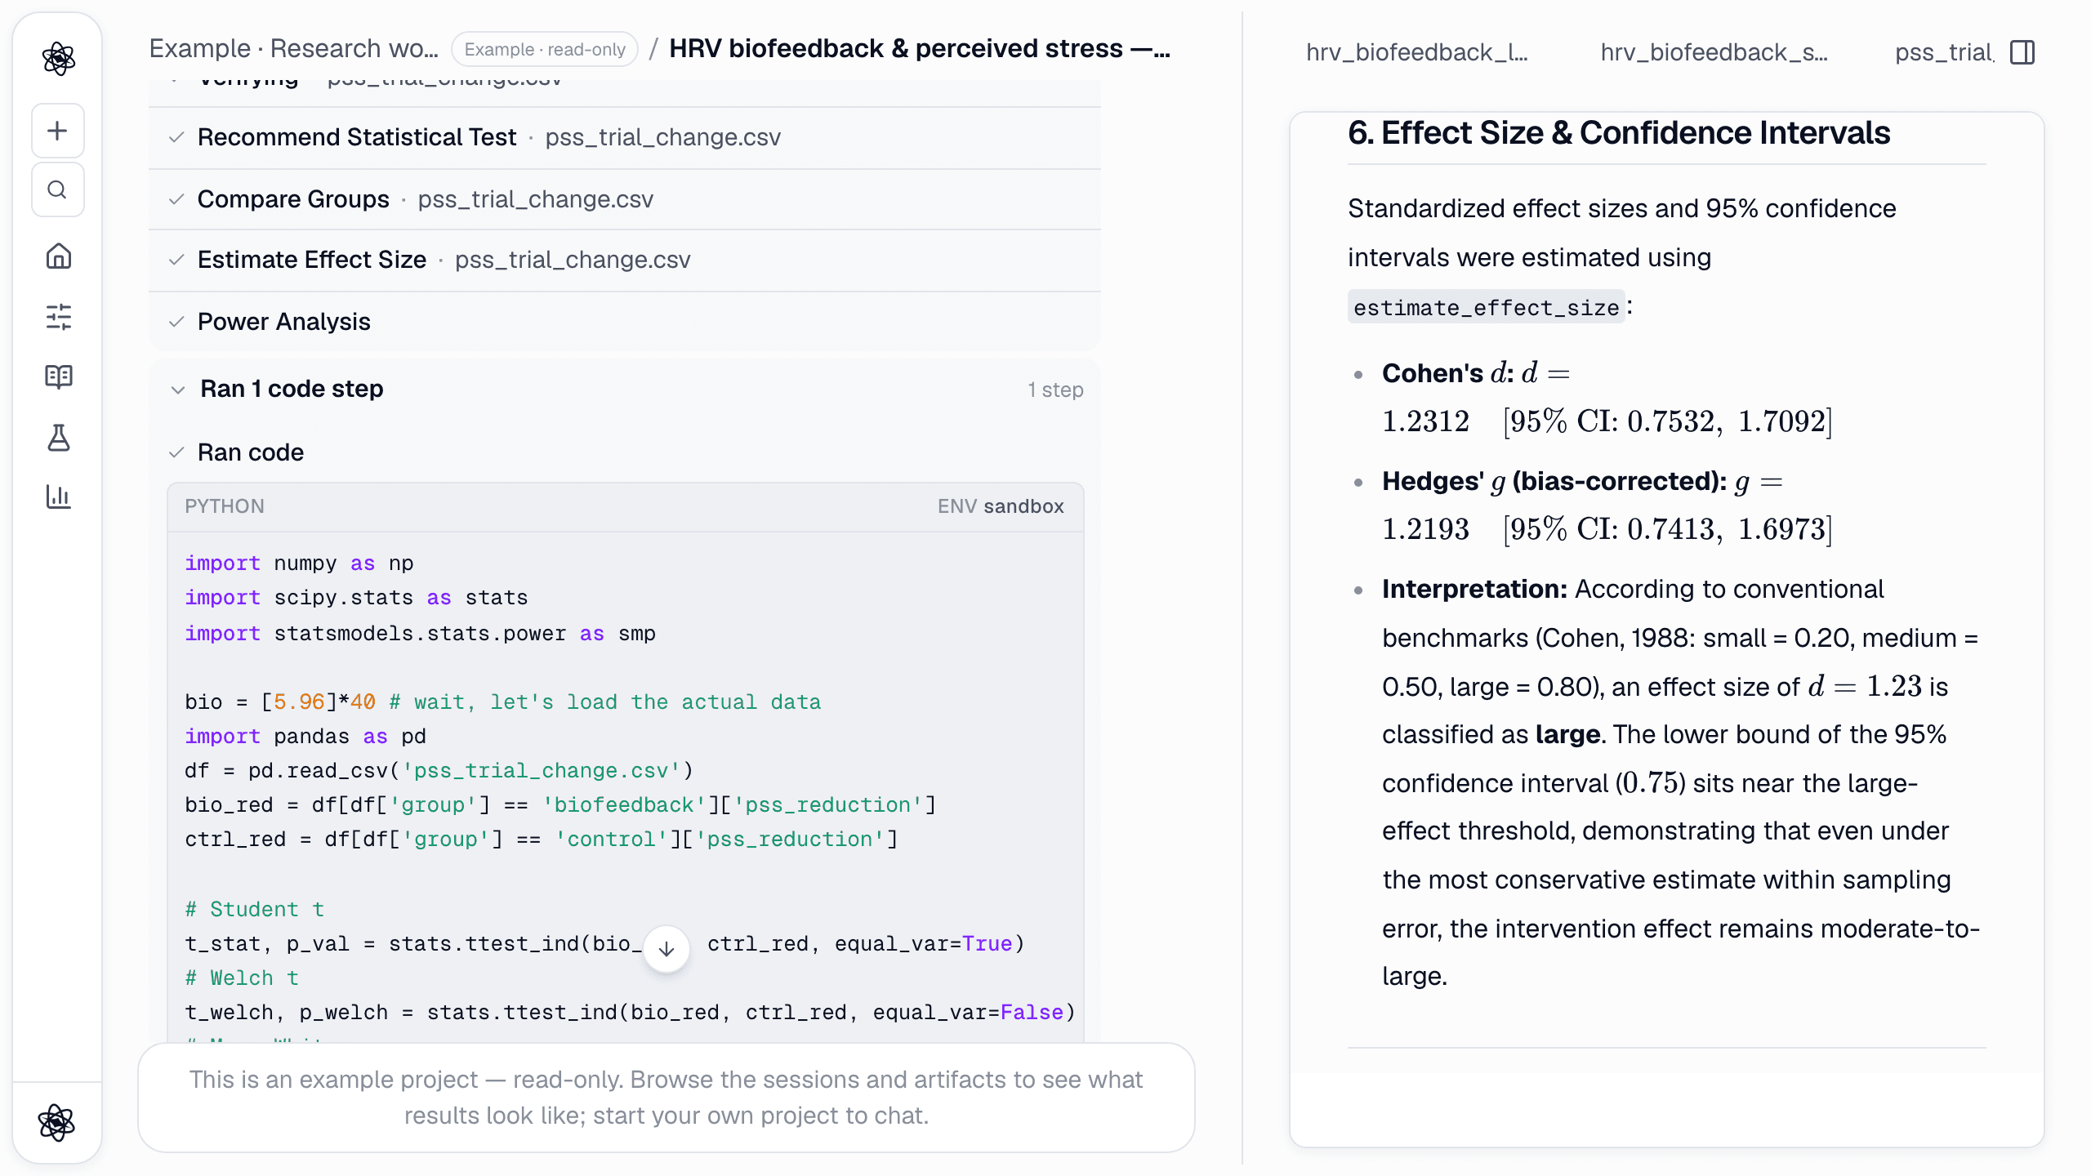The height and width of the screenshot is (1176, 2091).
Task: Switch to the pss_trial tab
Action: (x=1943, y=52)
